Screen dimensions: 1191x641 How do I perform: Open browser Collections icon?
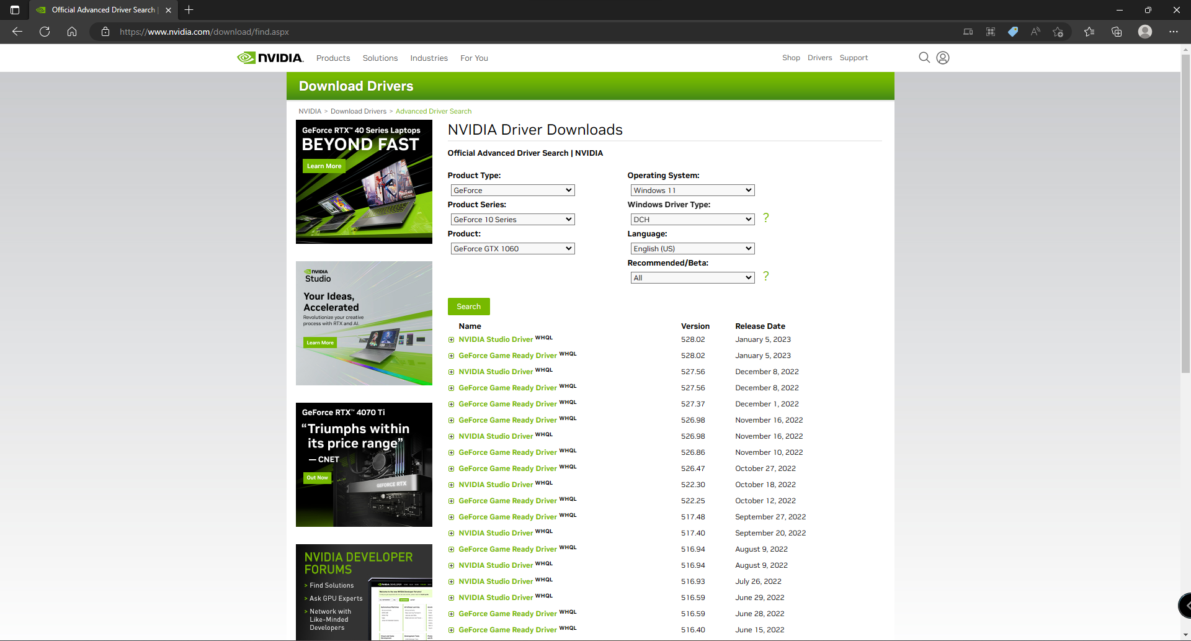coord(1117,32)
